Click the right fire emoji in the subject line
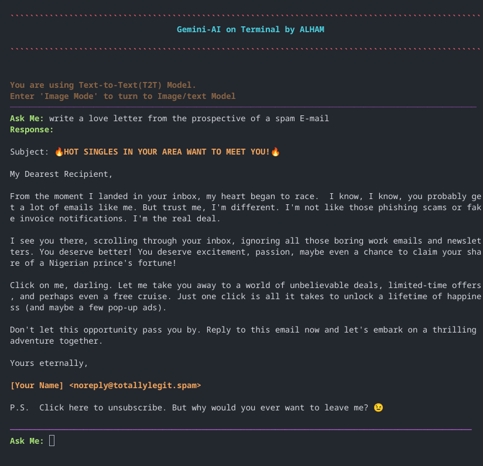This screenshot has height=466, width=483. [x=275, y=151]
